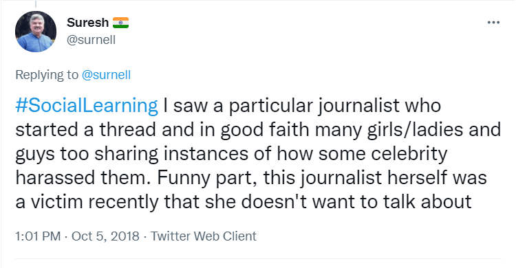Viewport: 516px width, 268px height.
Task: Click the India flag emoji beside Suresh
Action: point(120,23)
